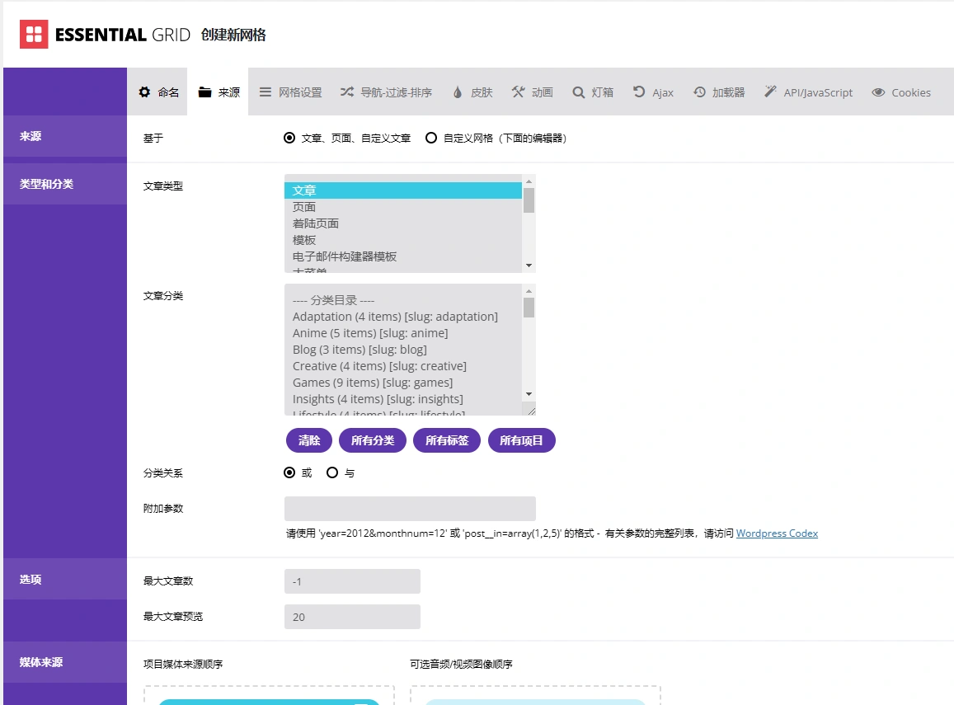Click the droplet icon on the 皮肤 tab
954x705 pixels.
[458, 92]
